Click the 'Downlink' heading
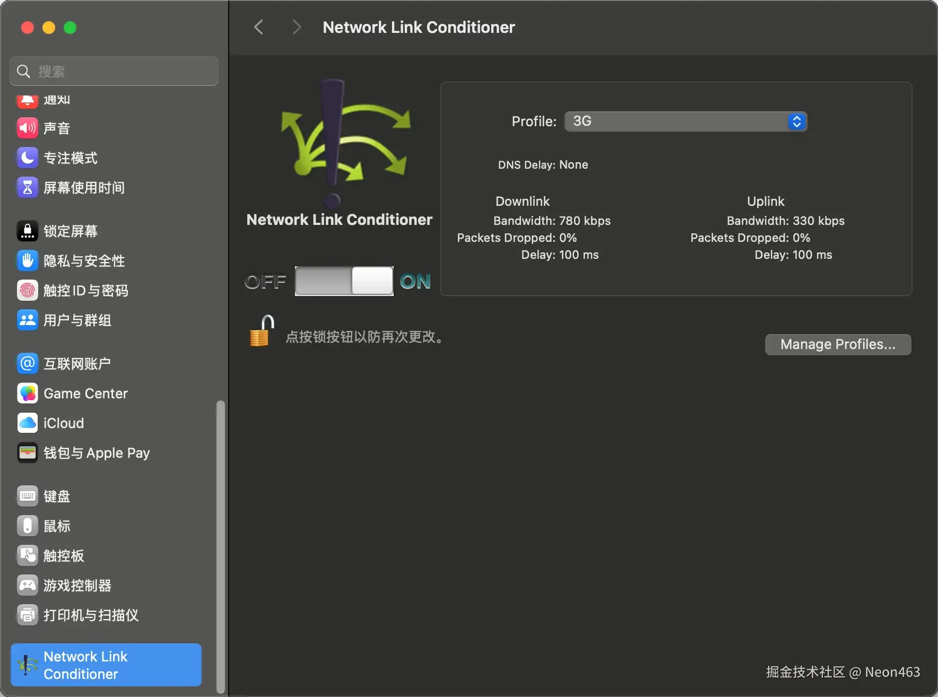The height and width of the screenshot is (697, 938). [523, 201]
